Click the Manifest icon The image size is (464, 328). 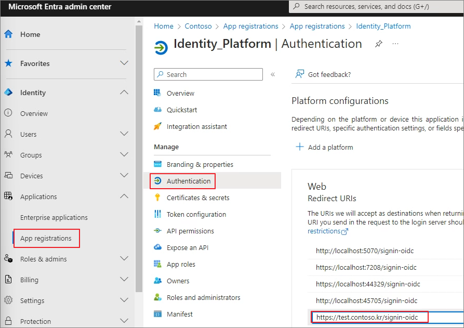click(158, 314)
